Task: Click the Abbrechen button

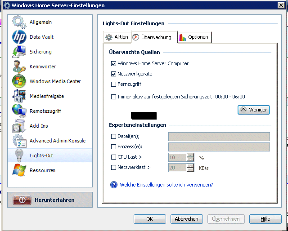Action: pyautogui.click(x=187, y=219)
